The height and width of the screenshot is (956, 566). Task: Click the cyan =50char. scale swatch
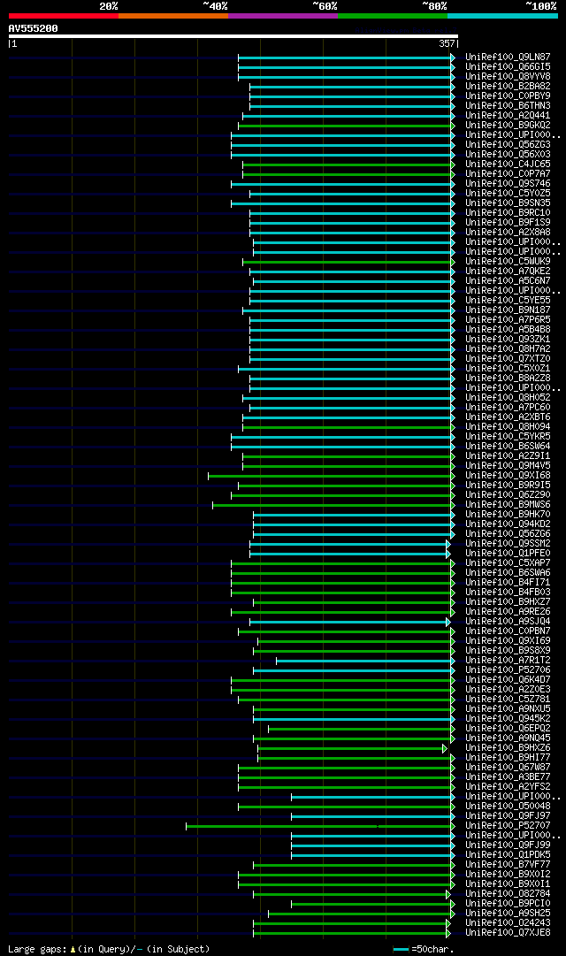(401, 949)
